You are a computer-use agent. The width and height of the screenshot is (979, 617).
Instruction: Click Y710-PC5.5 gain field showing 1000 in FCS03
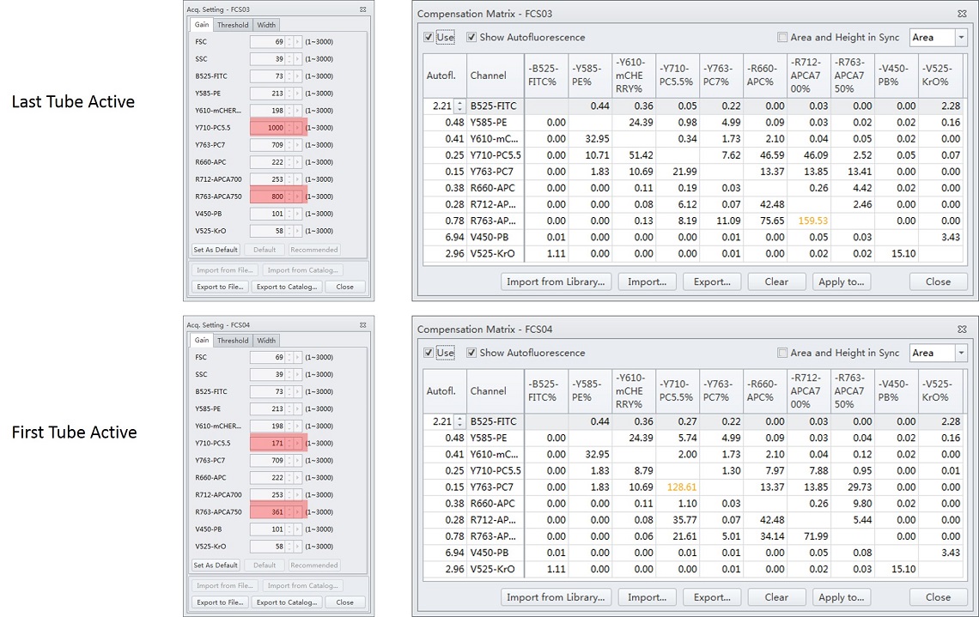268,128
